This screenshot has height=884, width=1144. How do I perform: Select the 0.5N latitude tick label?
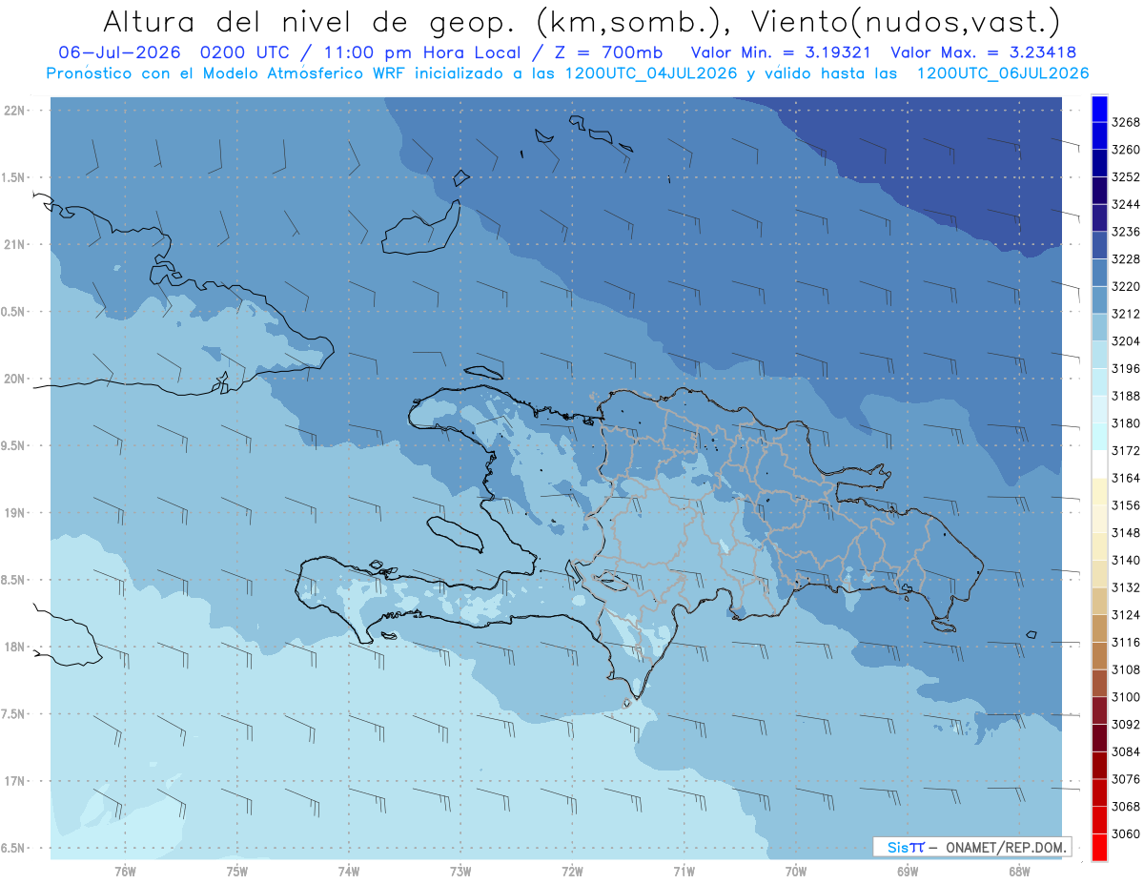click(11, 312)
